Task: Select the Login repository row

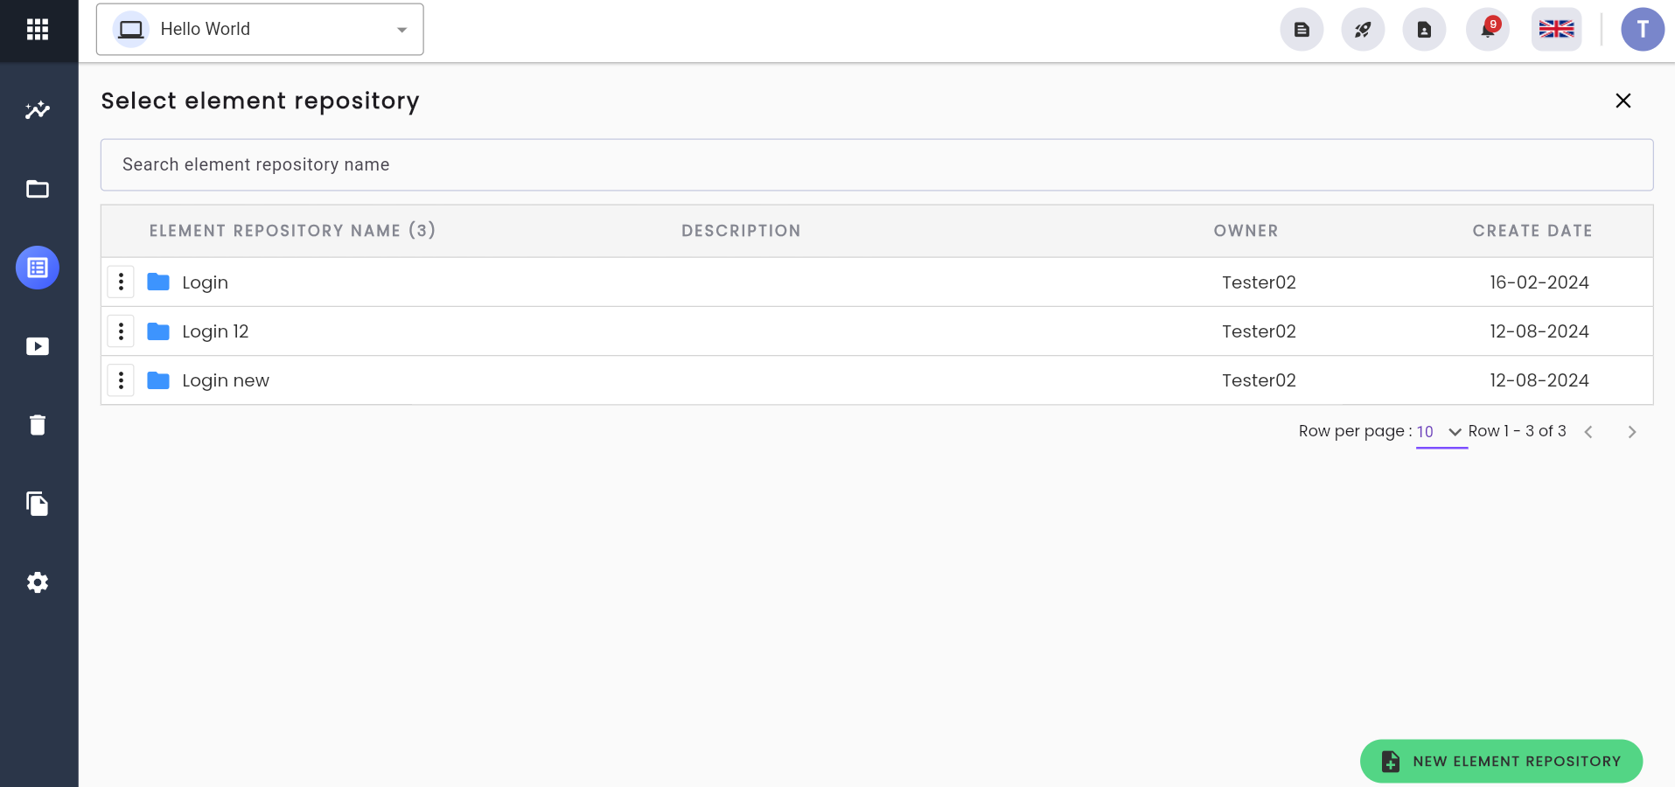Action: 876,282
